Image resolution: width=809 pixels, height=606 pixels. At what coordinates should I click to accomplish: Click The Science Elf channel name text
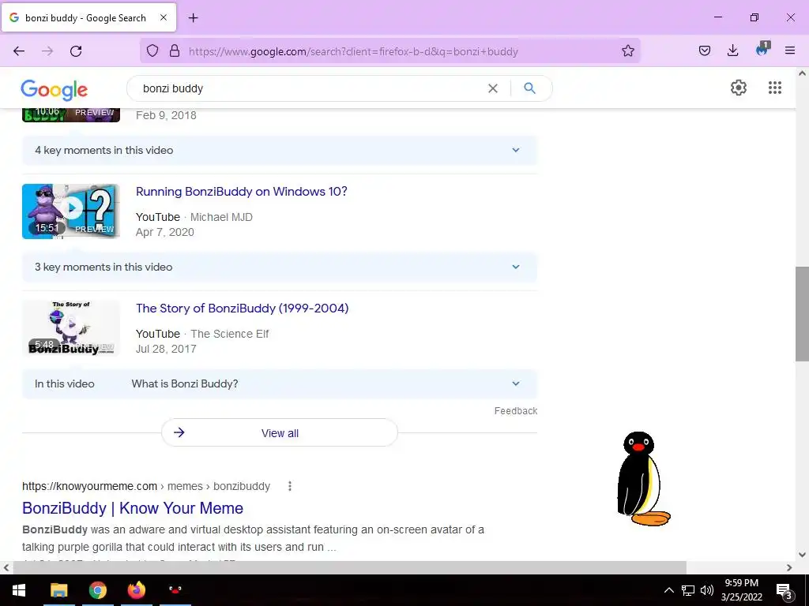coord(230,334)
